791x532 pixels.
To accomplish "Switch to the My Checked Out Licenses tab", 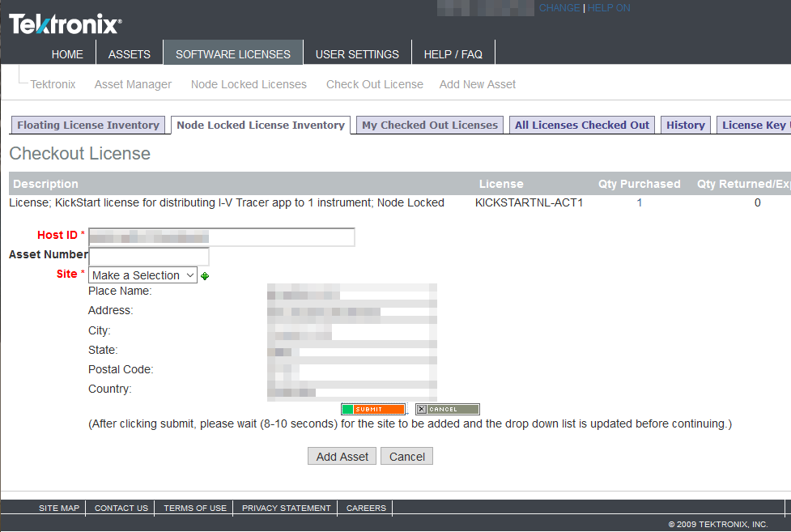I will 430,126.
